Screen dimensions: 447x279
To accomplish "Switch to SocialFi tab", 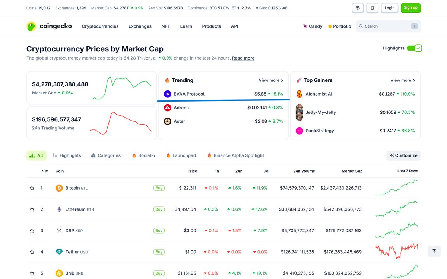I will tap(143, 155).
